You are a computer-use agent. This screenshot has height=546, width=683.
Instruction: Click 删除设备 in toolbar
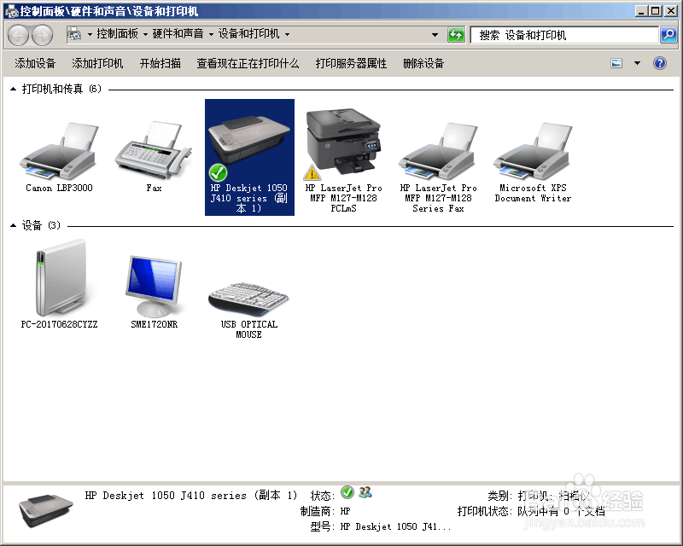(423, 64)
